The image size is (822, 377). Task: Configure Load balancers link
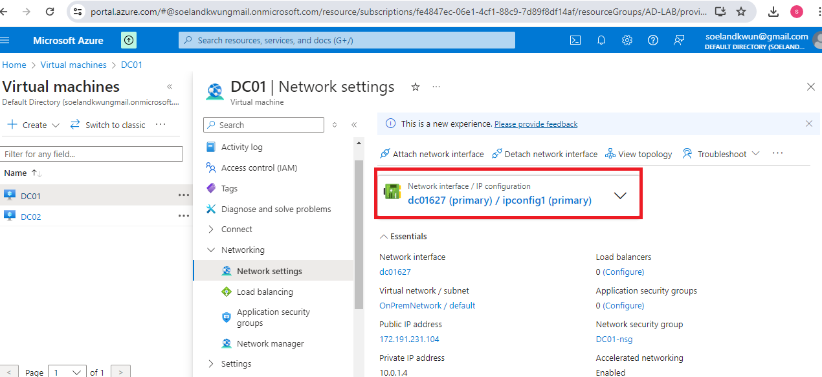(x=623, y=272)
